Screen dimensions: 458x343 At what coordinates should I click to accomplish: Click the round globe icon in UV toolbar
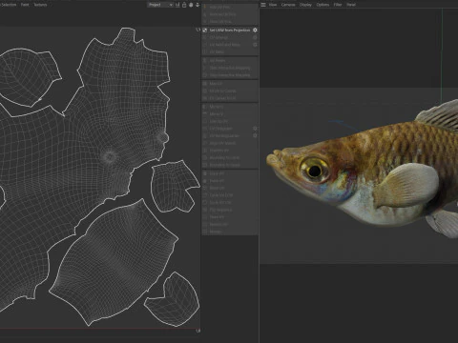pyautogui.click(x=191, y=5)
